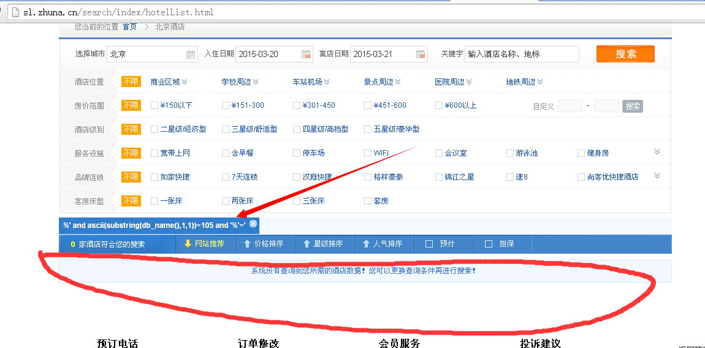
Task: Click the custom minimum price field
Action: click(570, 106)
